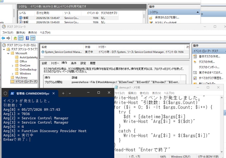Collapse the タスク スケジューラ ライブラリ tree node
This screenshot has height=158, width=226.
click(x=4, y=49)
